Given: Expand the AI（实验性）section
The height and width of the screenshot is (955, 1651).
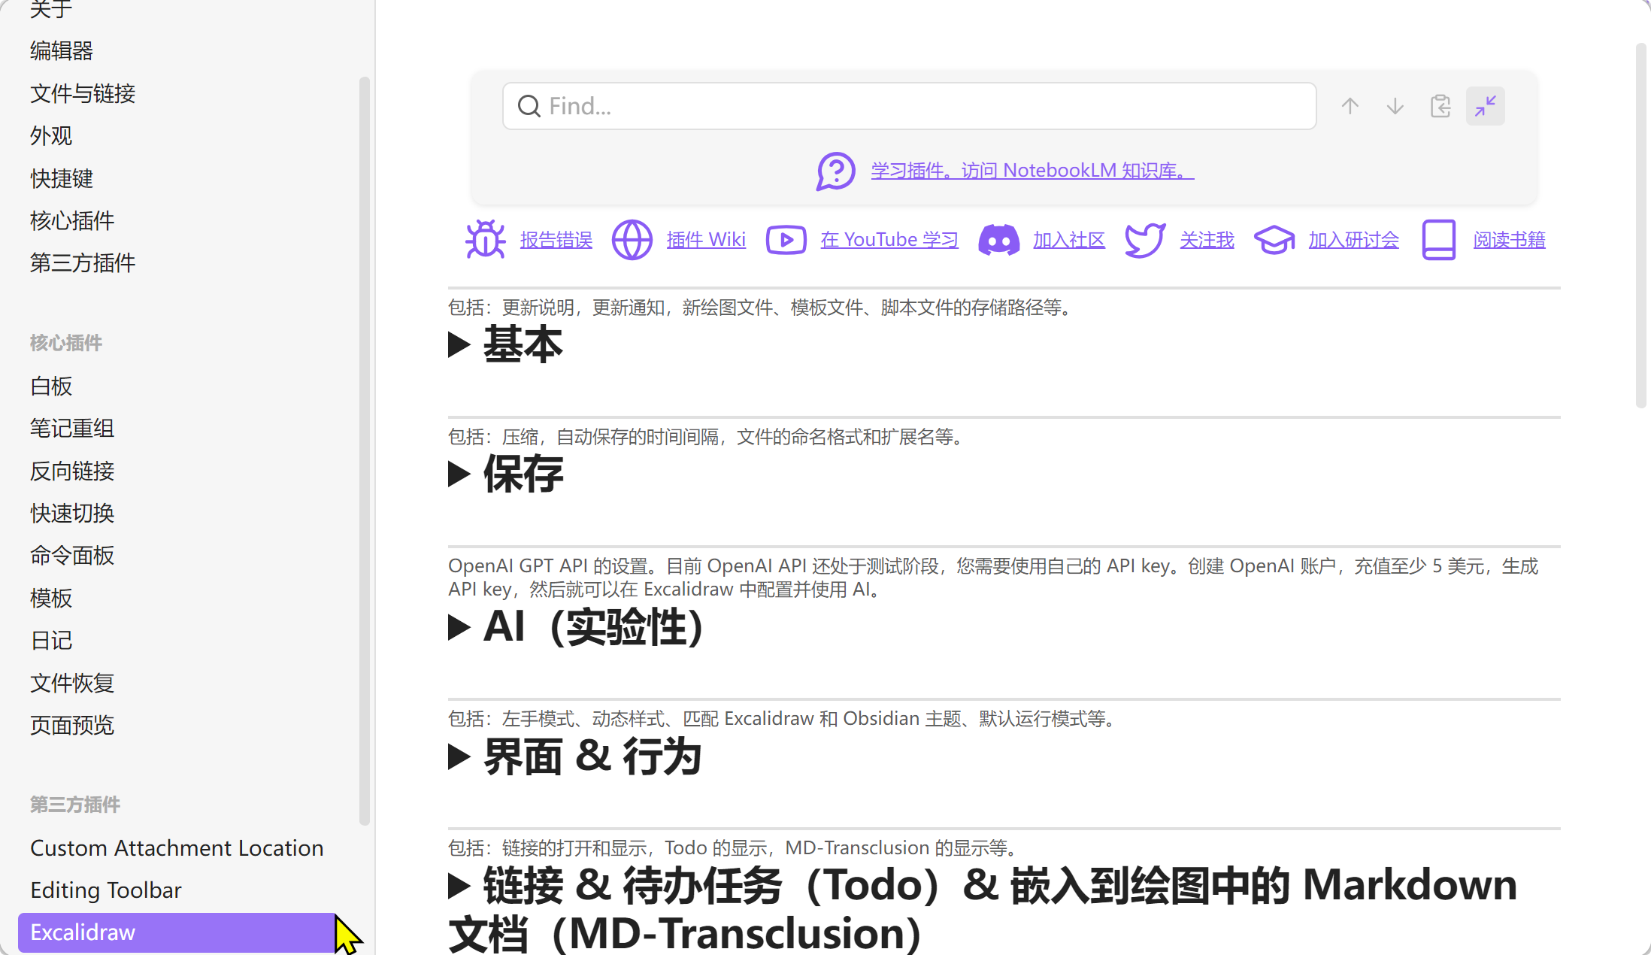Looking at the screenshot, I should (459, 627).
